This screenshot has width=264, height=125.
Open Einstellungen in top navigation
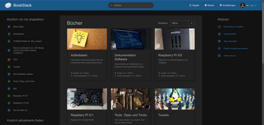point(228,5)
